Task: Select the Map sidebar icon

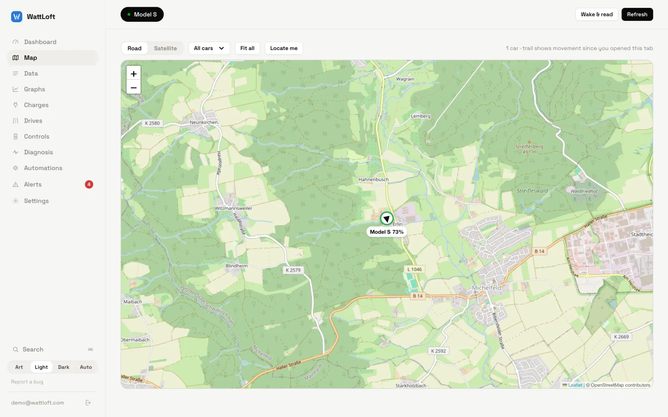Action: tap(15, 58)
